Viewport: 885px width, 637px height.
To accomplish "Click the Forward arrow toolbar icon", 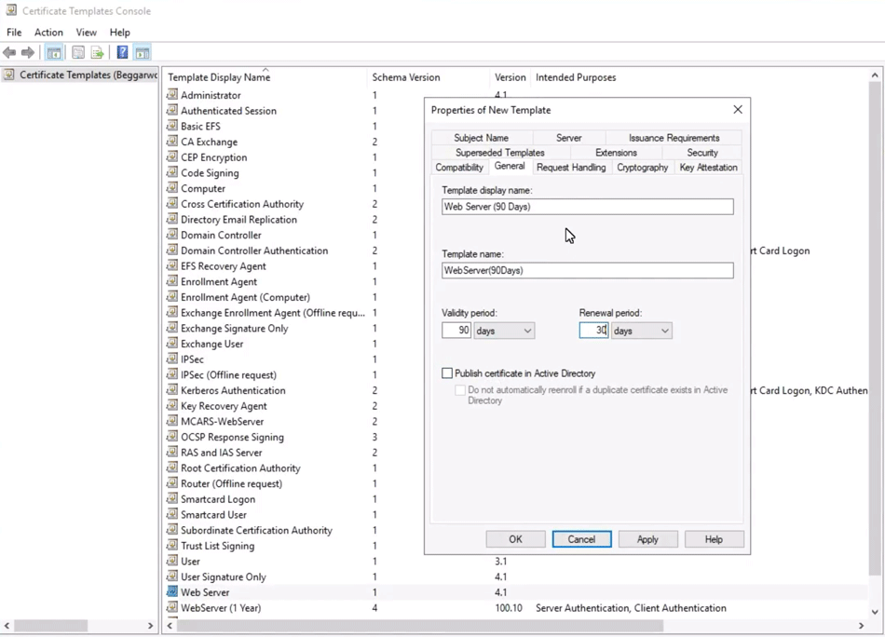I will coord(28,53).
